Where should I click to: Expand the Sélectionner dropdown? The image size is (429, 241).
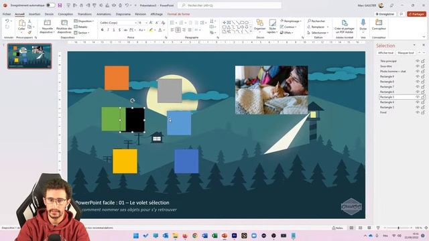(318, 33)
